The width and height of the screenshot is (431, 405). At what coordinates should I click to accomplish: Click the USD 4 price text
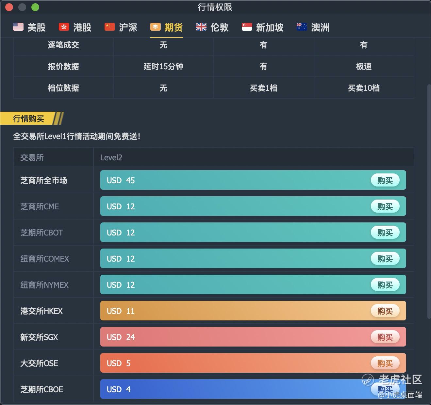pos(118,389)
